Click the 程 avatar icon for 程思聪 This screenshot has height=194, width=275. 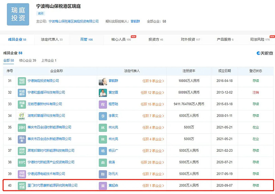click(103, 104)
